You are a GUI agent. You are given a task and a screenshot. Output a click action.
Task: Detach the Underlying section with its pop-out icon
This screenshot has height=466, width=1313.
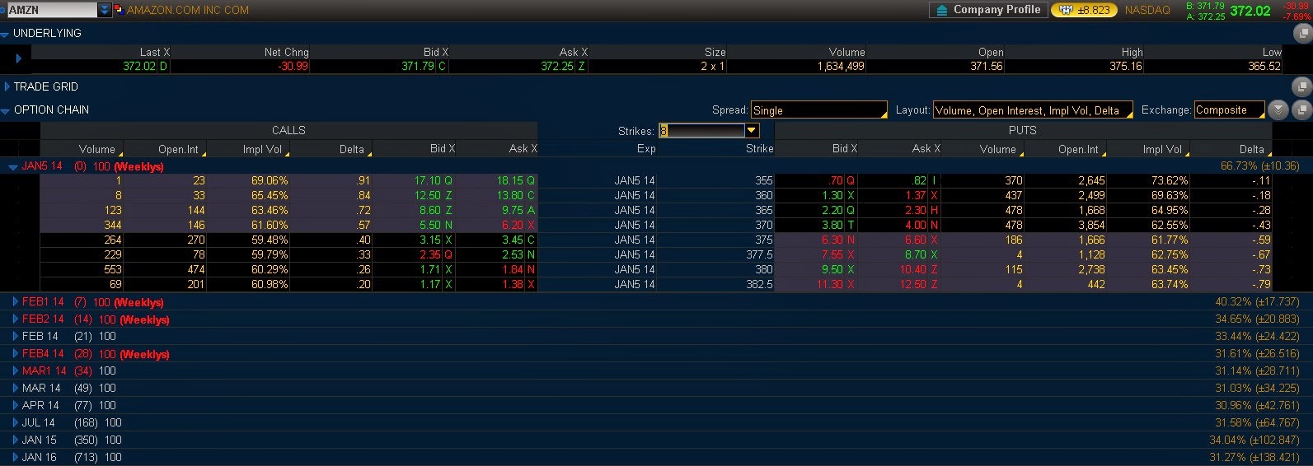tap(1302, 33)
